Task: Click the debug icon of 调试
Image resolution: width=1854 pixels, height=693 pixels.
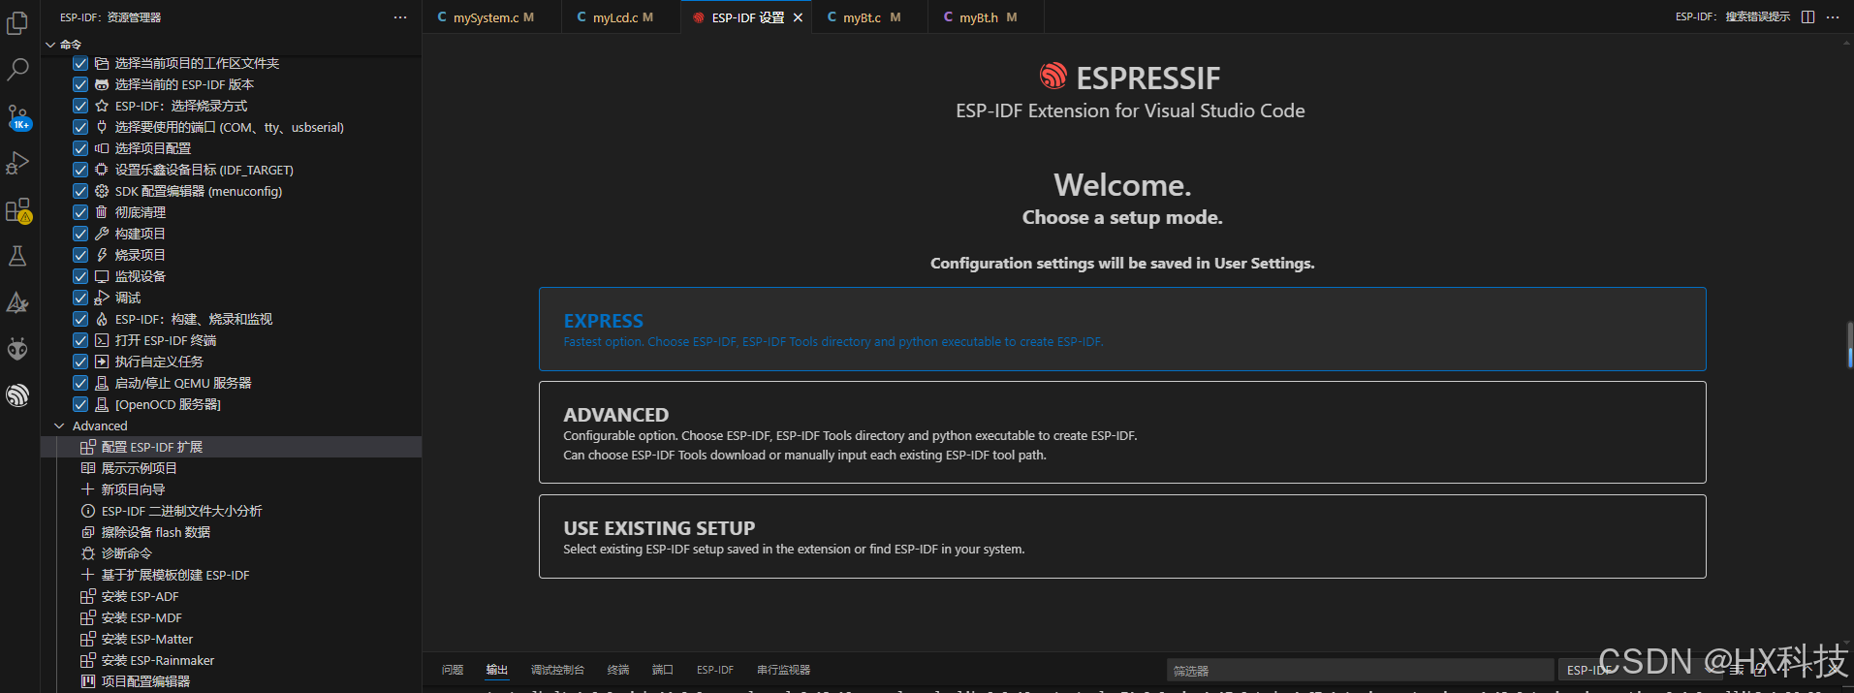Action: [x=102, y=298]
